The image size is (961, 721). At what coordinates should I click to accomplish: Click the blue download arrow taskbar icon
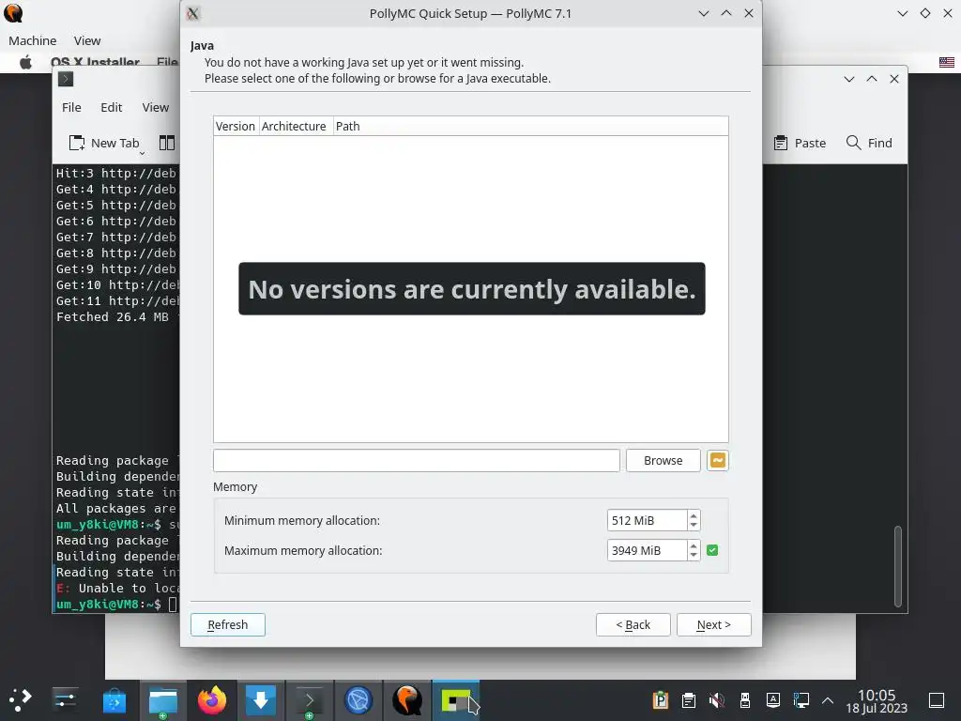click(261, 700)
